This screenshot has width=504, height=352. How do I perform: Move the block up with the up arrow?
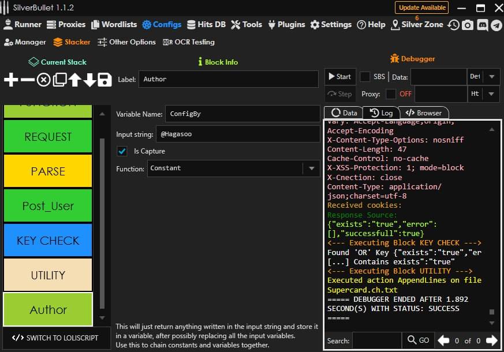point(74,80)
